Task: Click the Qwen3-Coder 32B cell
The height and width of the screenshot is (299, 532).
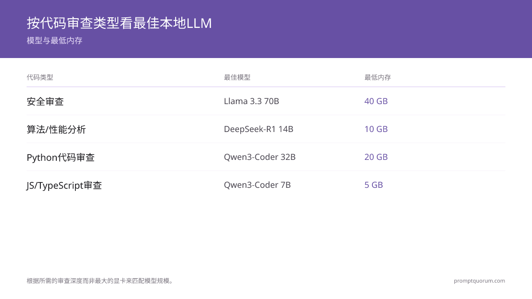Action: 260,157
